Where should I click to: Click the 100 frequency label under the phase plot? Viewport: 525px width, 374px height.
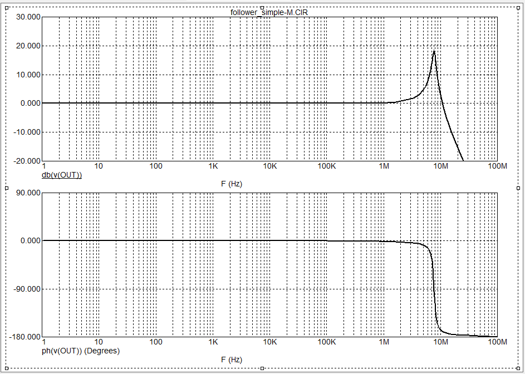156,342
